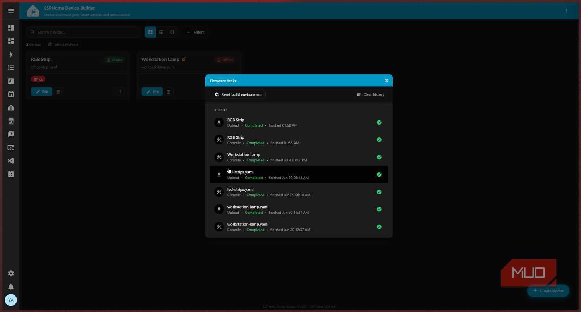This screenshot has height=312, width=581.
Task: Click the office-strip.yaml file name
Action: pyautogui.click(x=44, y=67)
